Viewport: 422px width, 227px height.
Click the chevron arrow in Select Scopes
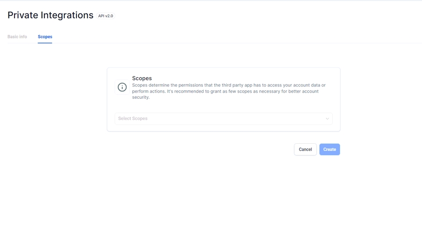[x=327, y=119]
